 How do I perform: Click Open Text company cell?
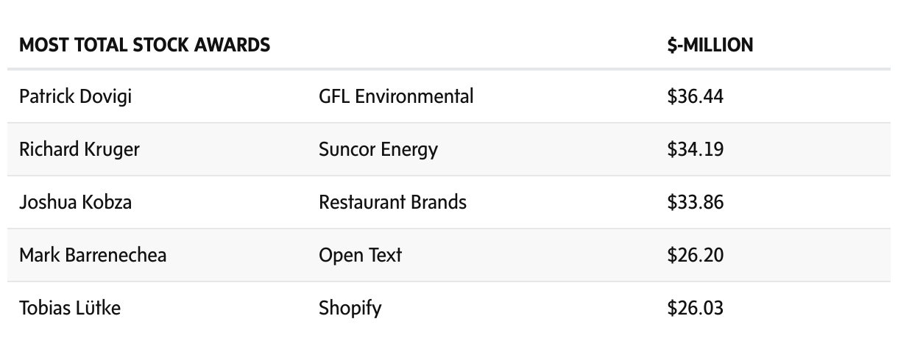pyautogui.click(x=360, y=255)
